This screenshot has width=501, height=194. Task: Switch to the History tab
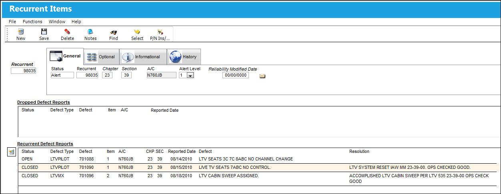(x=184, y=57)
